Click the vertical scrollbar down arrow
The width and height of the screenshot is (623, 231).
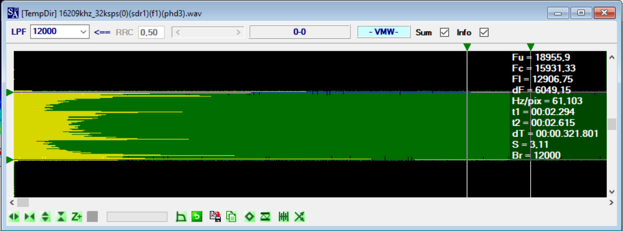[x=612, y=192]
